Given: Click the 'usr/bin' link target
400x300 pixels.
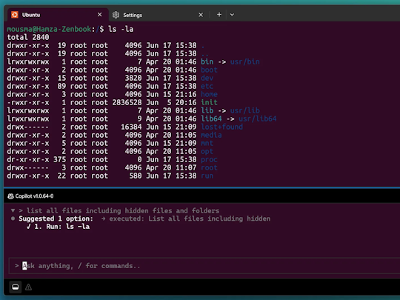Looking at the screenshot, I should tap(245, 61).
